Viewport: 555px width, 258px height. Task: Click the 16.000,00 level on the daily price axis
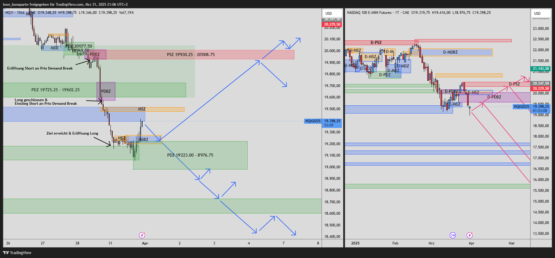click(x=541, y=180)
